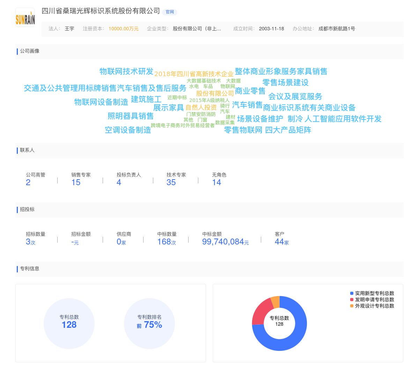Screen dimensions: 419x370
Task: Click the 招投标 section header
Action: [x=27, y=210]
